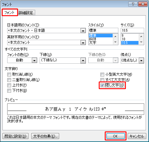Close the フォント dialog window
Viewport: 149px width, 142px height.
coord(143,4)
